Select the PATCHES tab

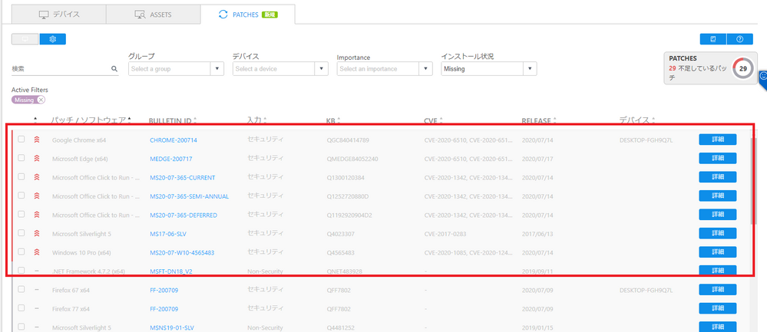(x=247, y=15)
